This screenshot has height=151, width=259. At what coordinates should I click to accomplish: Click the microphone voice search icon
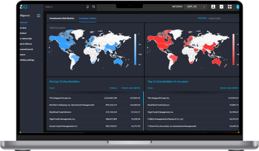(88, 7)
